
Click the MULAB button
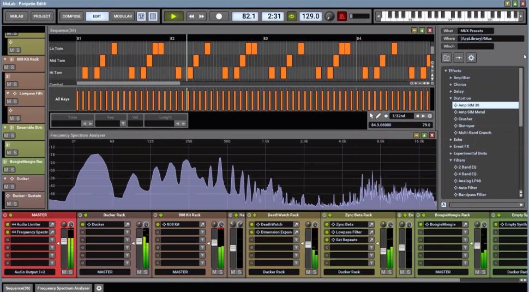pos(16,16)
